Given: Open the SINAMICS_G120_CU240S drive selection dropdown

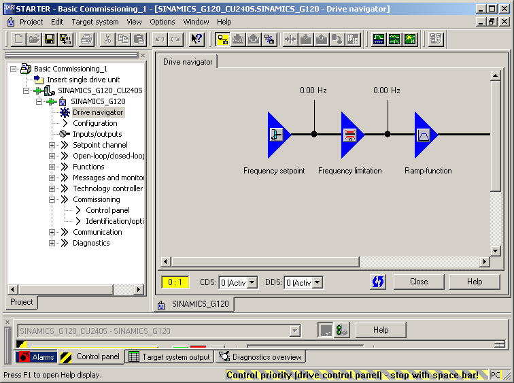Looking at the screenshot, I should point(294,331).
